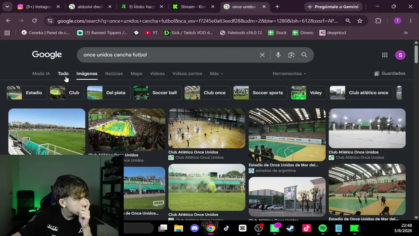The height and width of the screenshot is (236, 419).
Task: Open a new browser tab
Action: [x=277, y=7]
